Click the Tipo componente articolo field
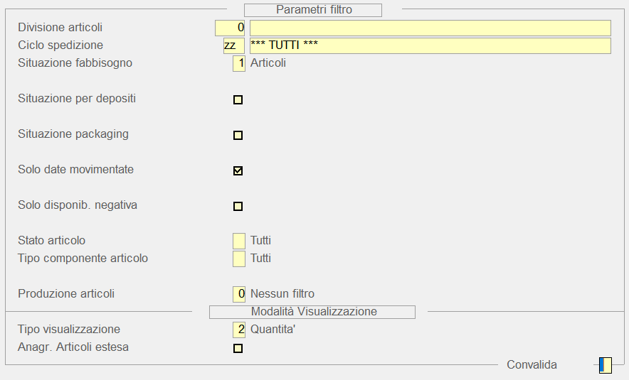The image size is (629, 380). [239, 259]
